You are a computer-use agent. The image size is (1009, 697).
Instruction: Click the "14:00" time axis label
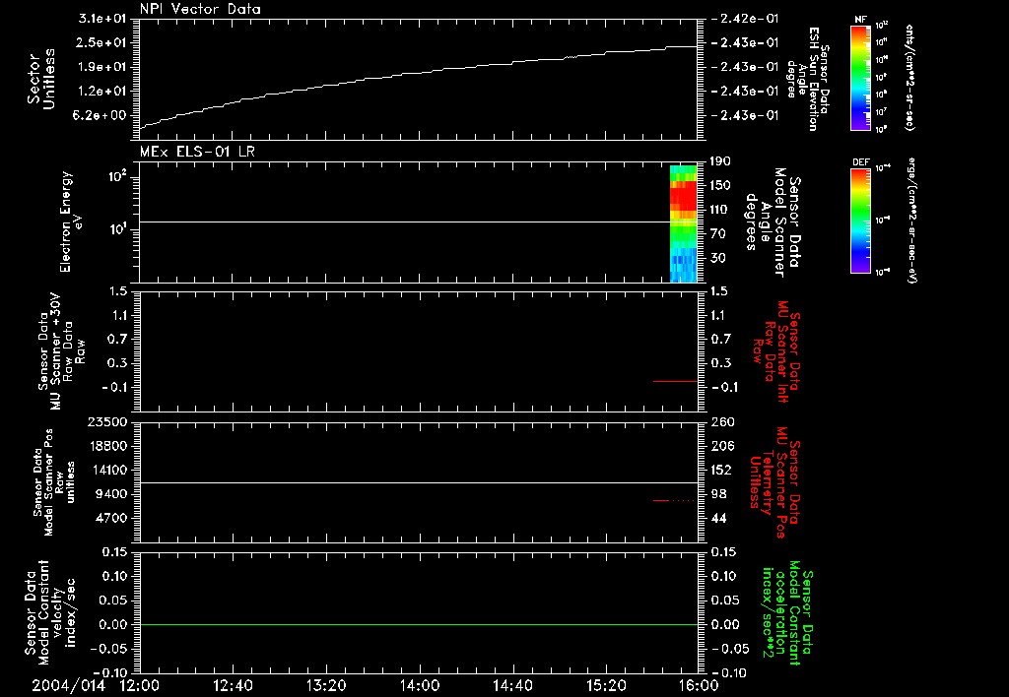[420, 685]
